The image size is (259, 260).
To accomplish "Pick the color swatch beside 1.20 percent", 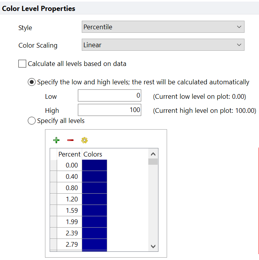I will (94, 199).
